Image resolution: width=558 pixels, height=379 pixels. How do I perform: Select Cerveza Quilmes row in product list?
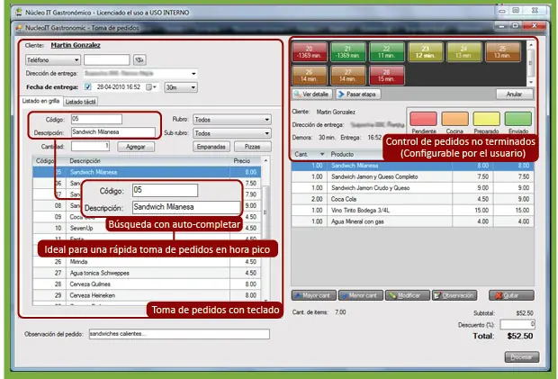click(x=147, y=284)
